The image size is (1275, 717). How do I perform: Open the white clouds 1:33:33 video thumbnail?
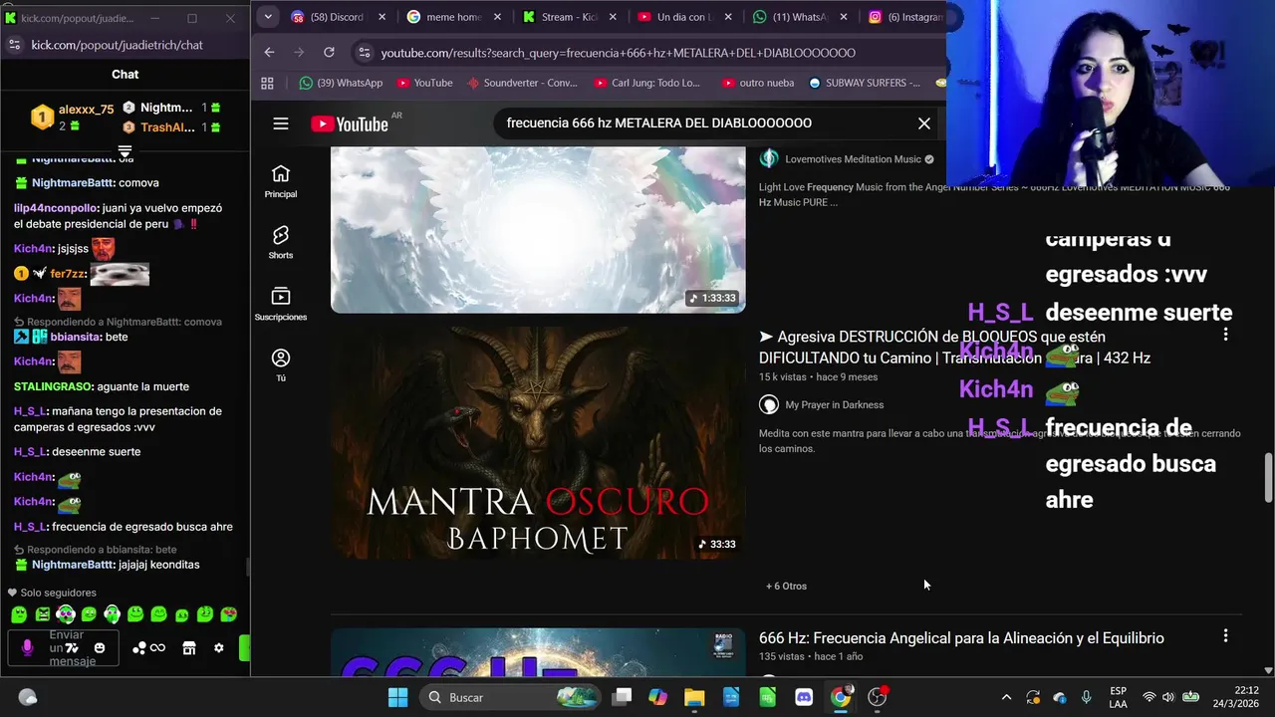[538, 229]
